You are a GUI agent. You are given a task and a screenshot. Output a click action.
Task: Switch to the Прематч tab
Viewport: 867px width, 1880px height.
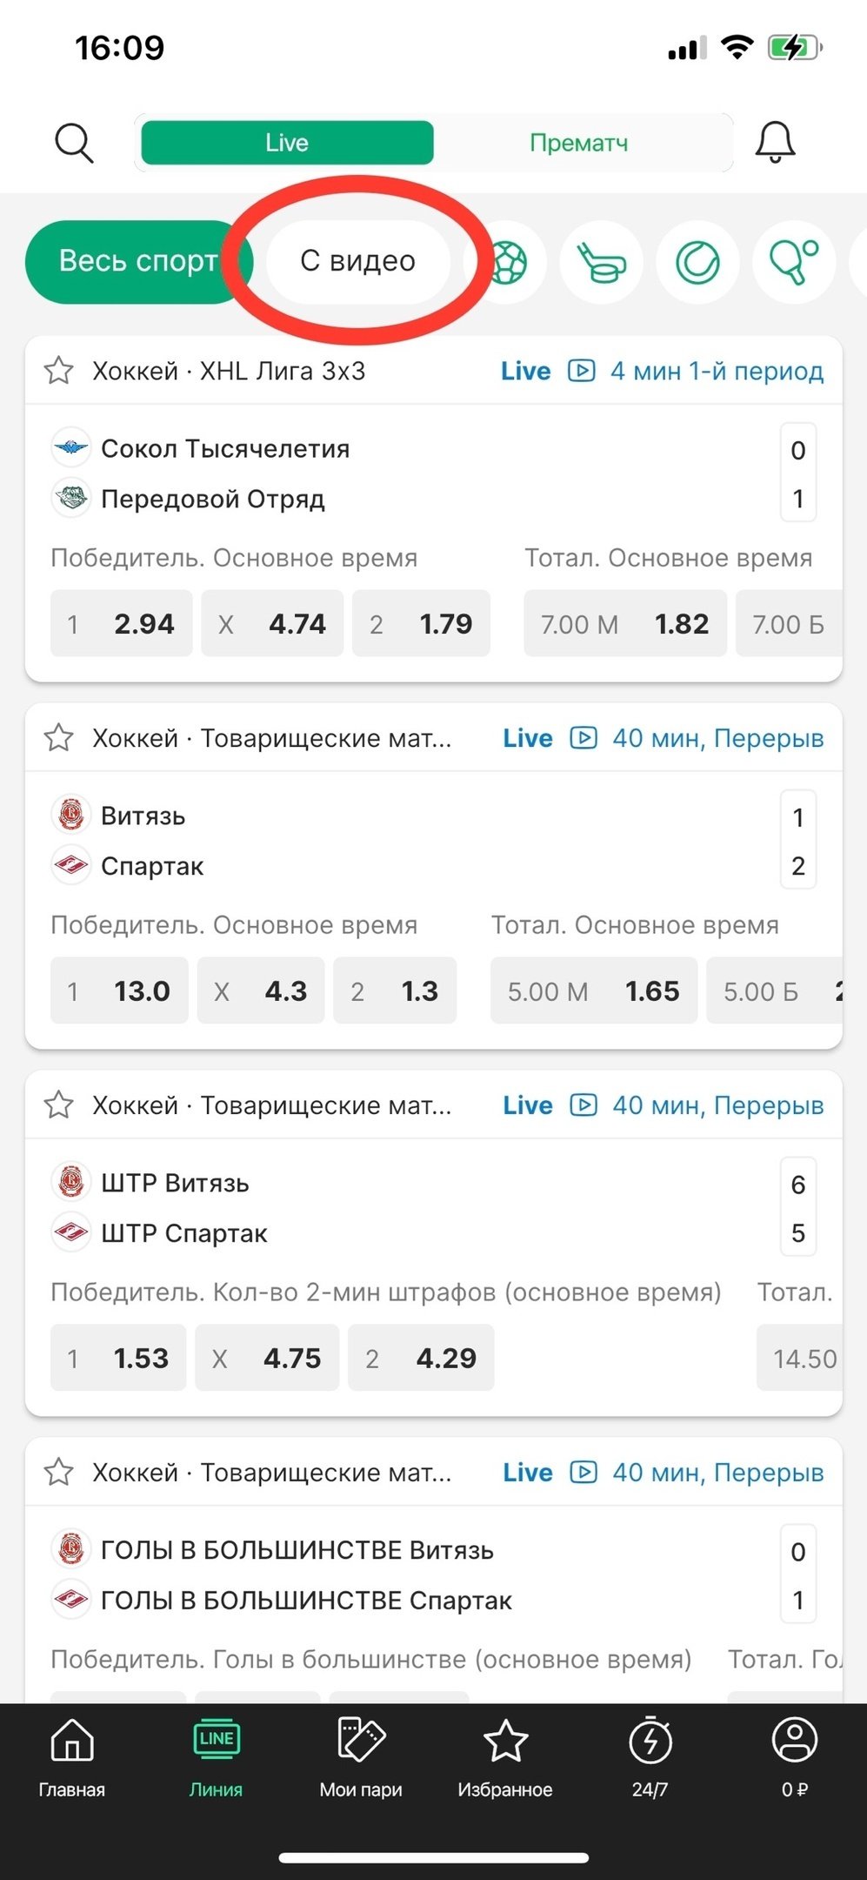tap(579, 143)
